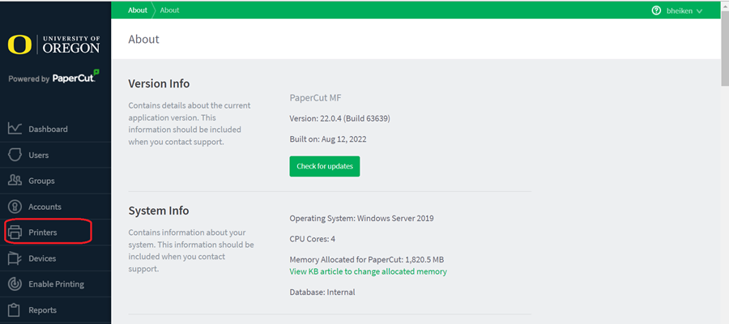Click the Enable Printing circular icon
The width and height of the screenshot is (729, 324).
15,284
